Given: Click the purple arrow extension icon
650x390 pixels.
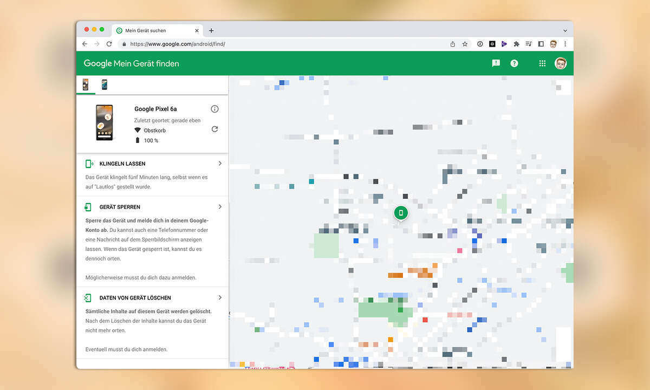Looking at the screenshot, I should [504, 44].
